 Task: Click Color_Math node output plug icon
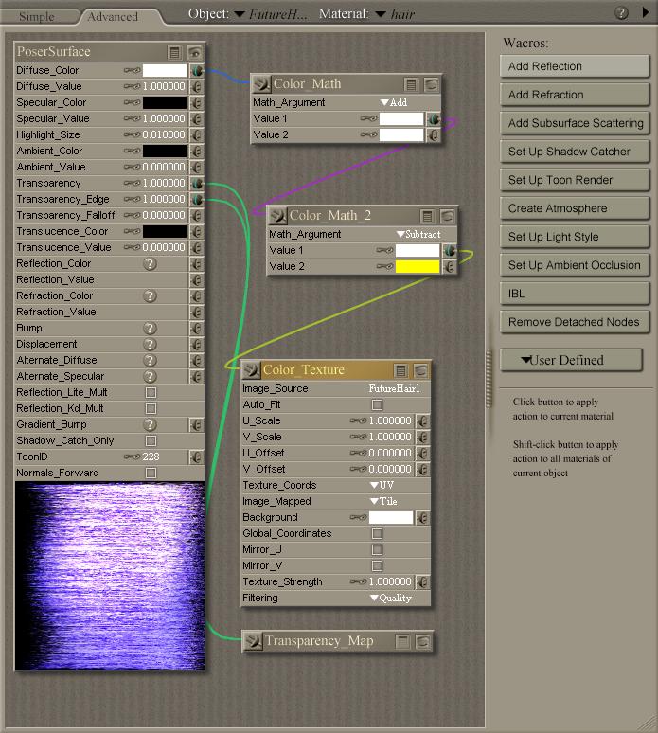tap(260, 84)
